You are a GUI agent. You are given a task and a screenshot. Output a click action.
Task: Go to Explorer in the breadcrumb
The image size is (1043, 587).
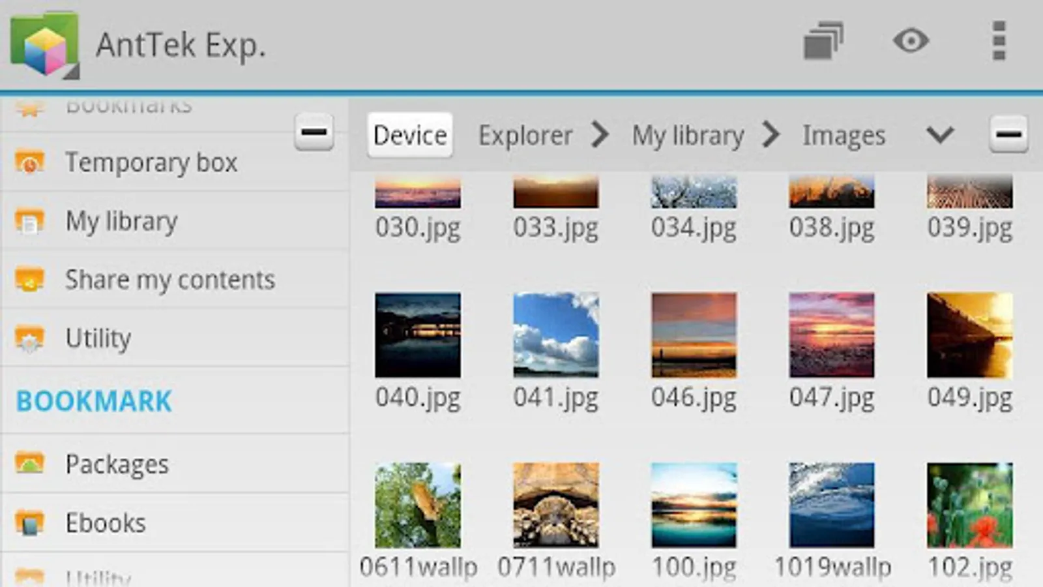(525, 136)
